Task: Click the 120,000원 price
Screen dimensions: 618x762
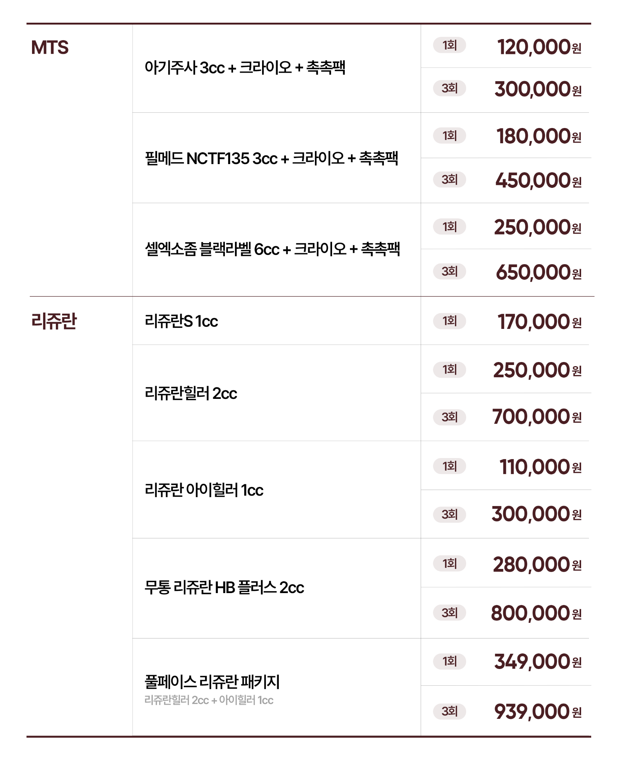Action: pyautogui.click(x=539, y=47)
